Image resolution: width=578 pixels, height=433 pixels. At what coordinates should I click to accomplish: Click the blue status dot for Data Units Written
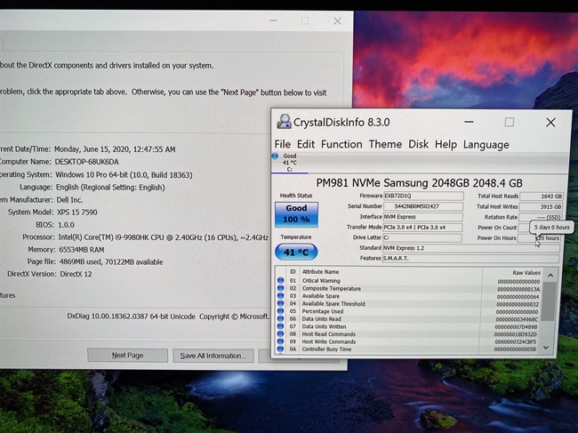pos(281,326)
